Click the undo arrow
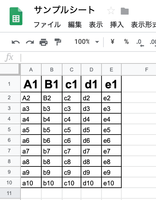 pos(16,42)
